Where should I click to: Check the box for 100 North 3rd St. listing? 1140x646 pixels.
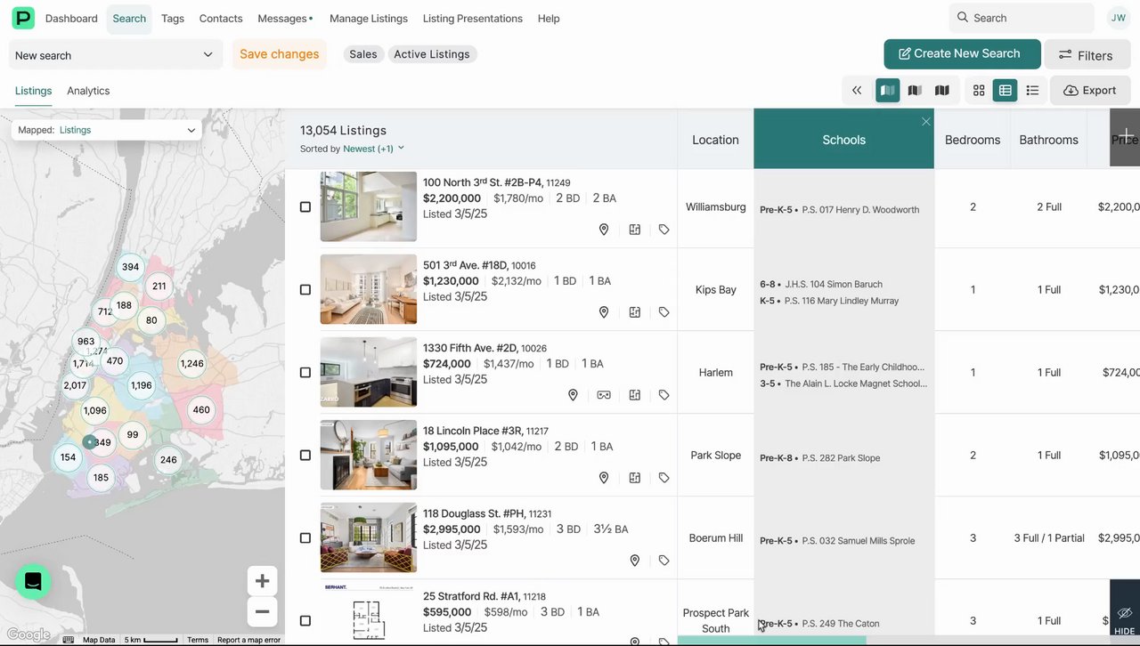(305, 207)
